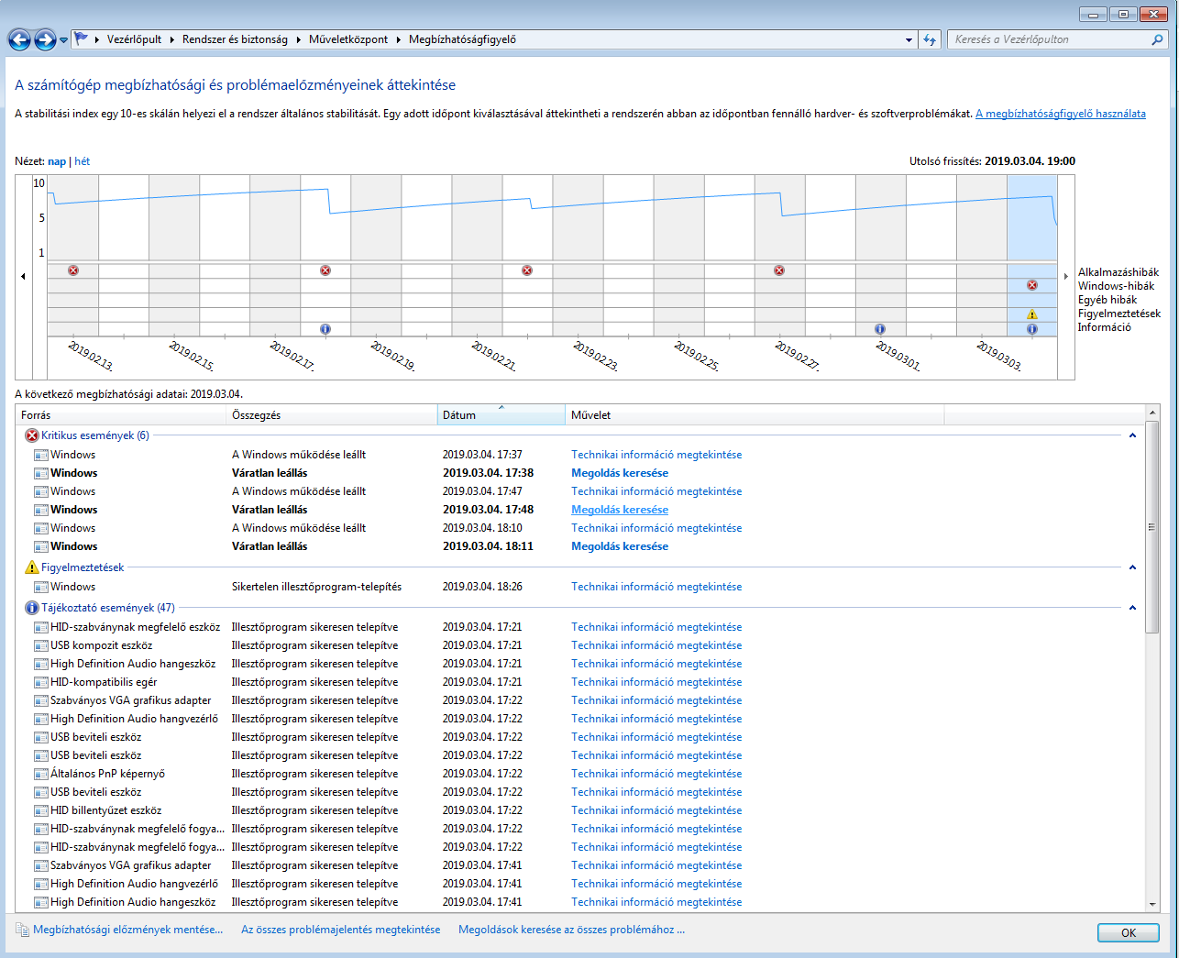Select Windows failure icon in highlighted last column

[x=1032, y=285]
